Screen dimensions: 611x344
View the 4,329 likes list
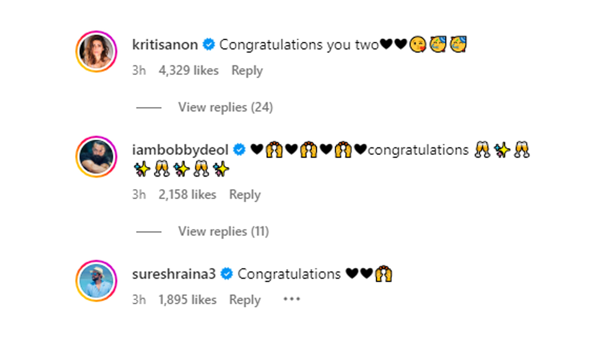(188, 70)
